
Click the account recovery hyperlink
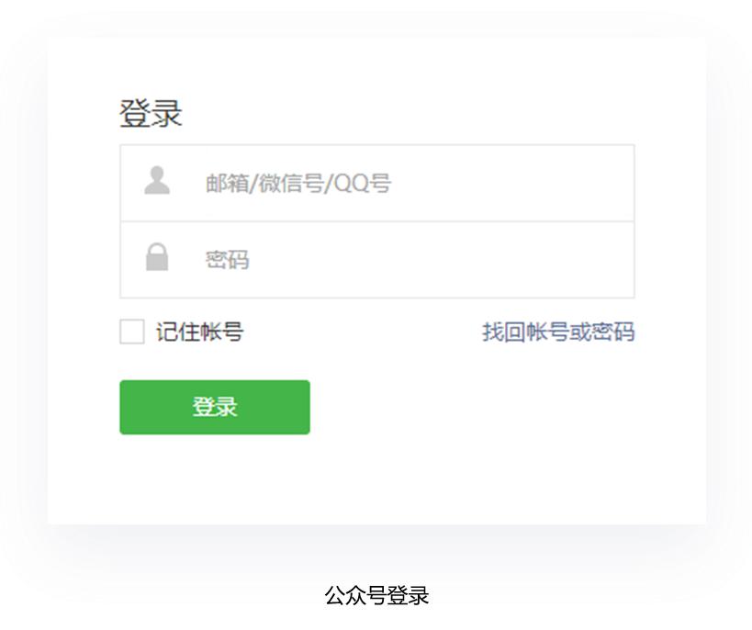coord(561,331)
